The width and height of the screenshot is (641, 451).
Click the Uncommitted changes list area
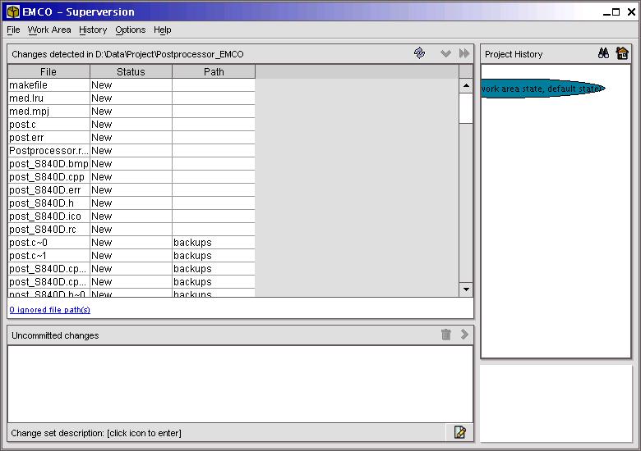point(240,384)
